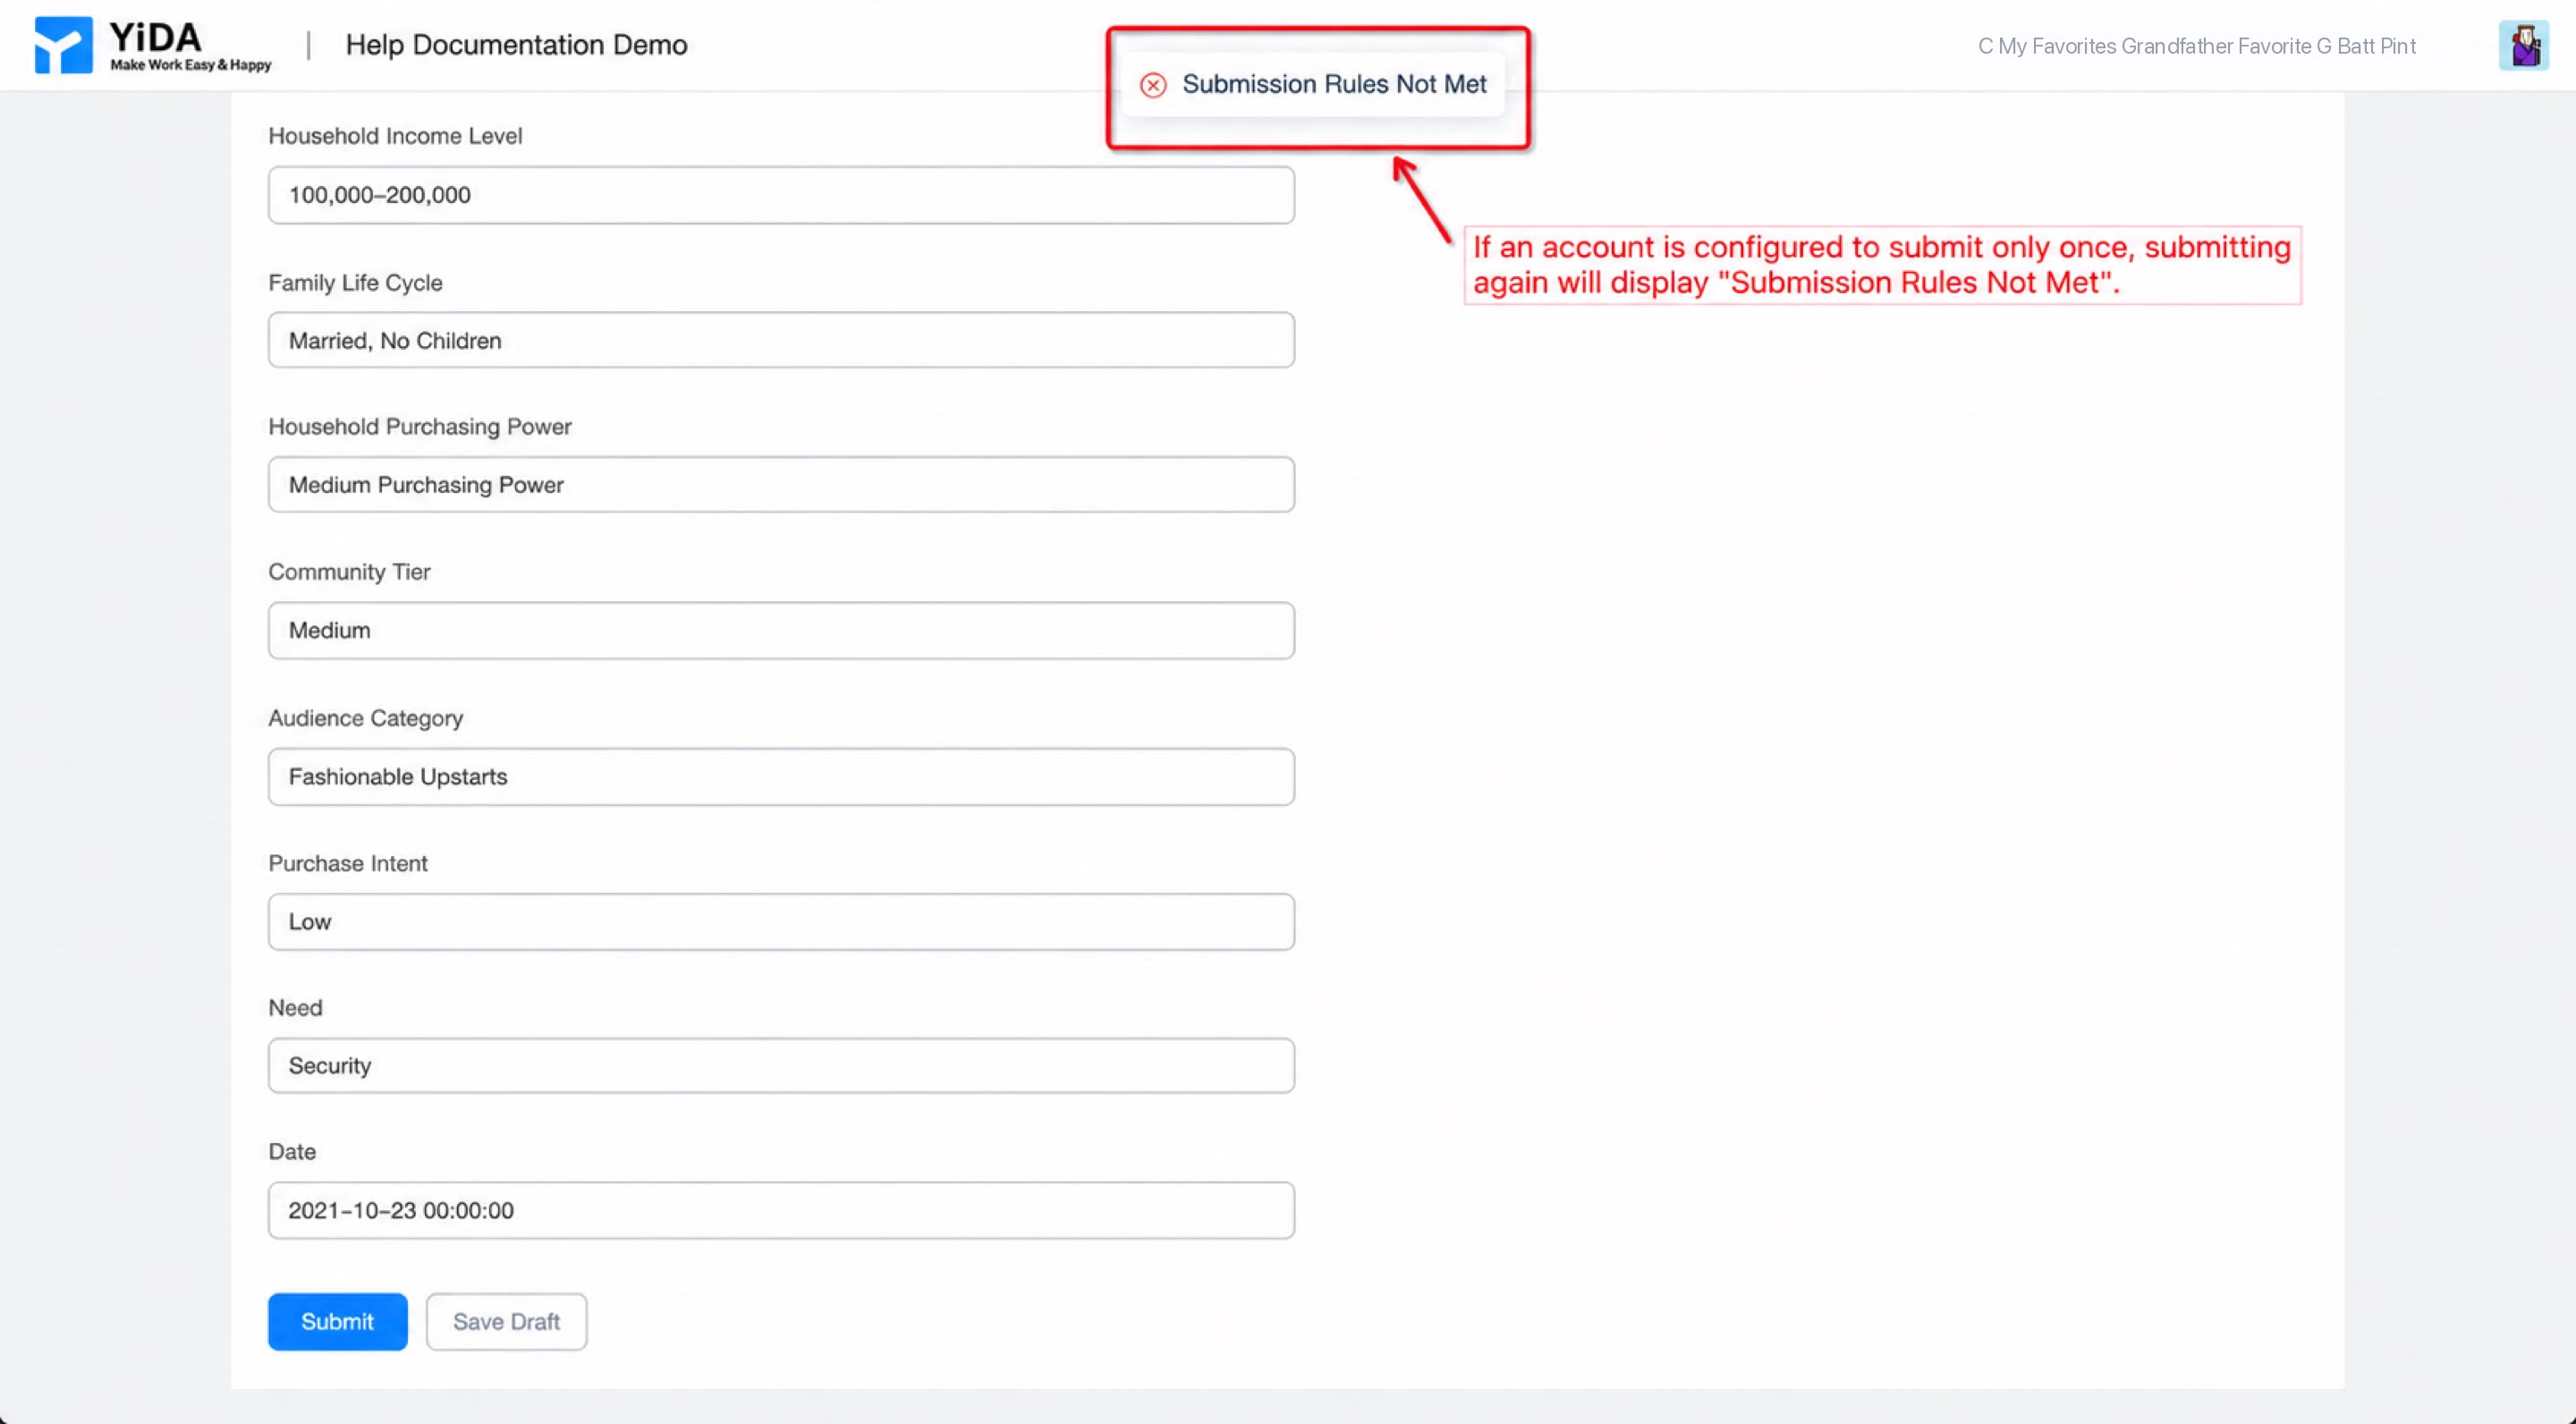The width and height of the screenshot is (2576, 1424).
Task: Open the Date field picker
Action: pyautogui.click(x=781, y=1211)
